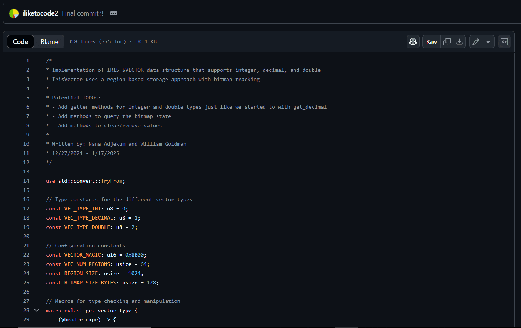Copy raw file contents icon
Viewport: 521px width, 328px height.
tap(447, 42)
